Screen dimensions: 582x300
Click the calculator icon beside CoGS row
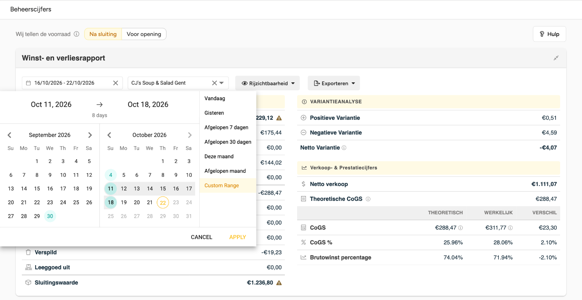pyautogui.click(x=304, y=228)
